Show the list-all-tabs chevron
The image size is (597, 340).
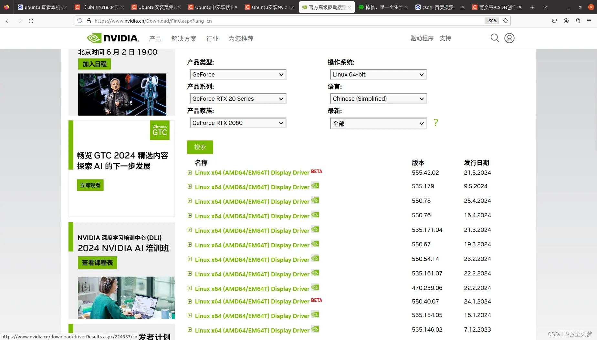(545, 7)
